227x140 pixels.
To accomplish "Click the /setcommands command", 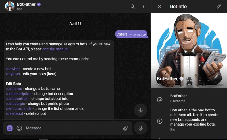I will pyautogui.click(x=18, y=109).
